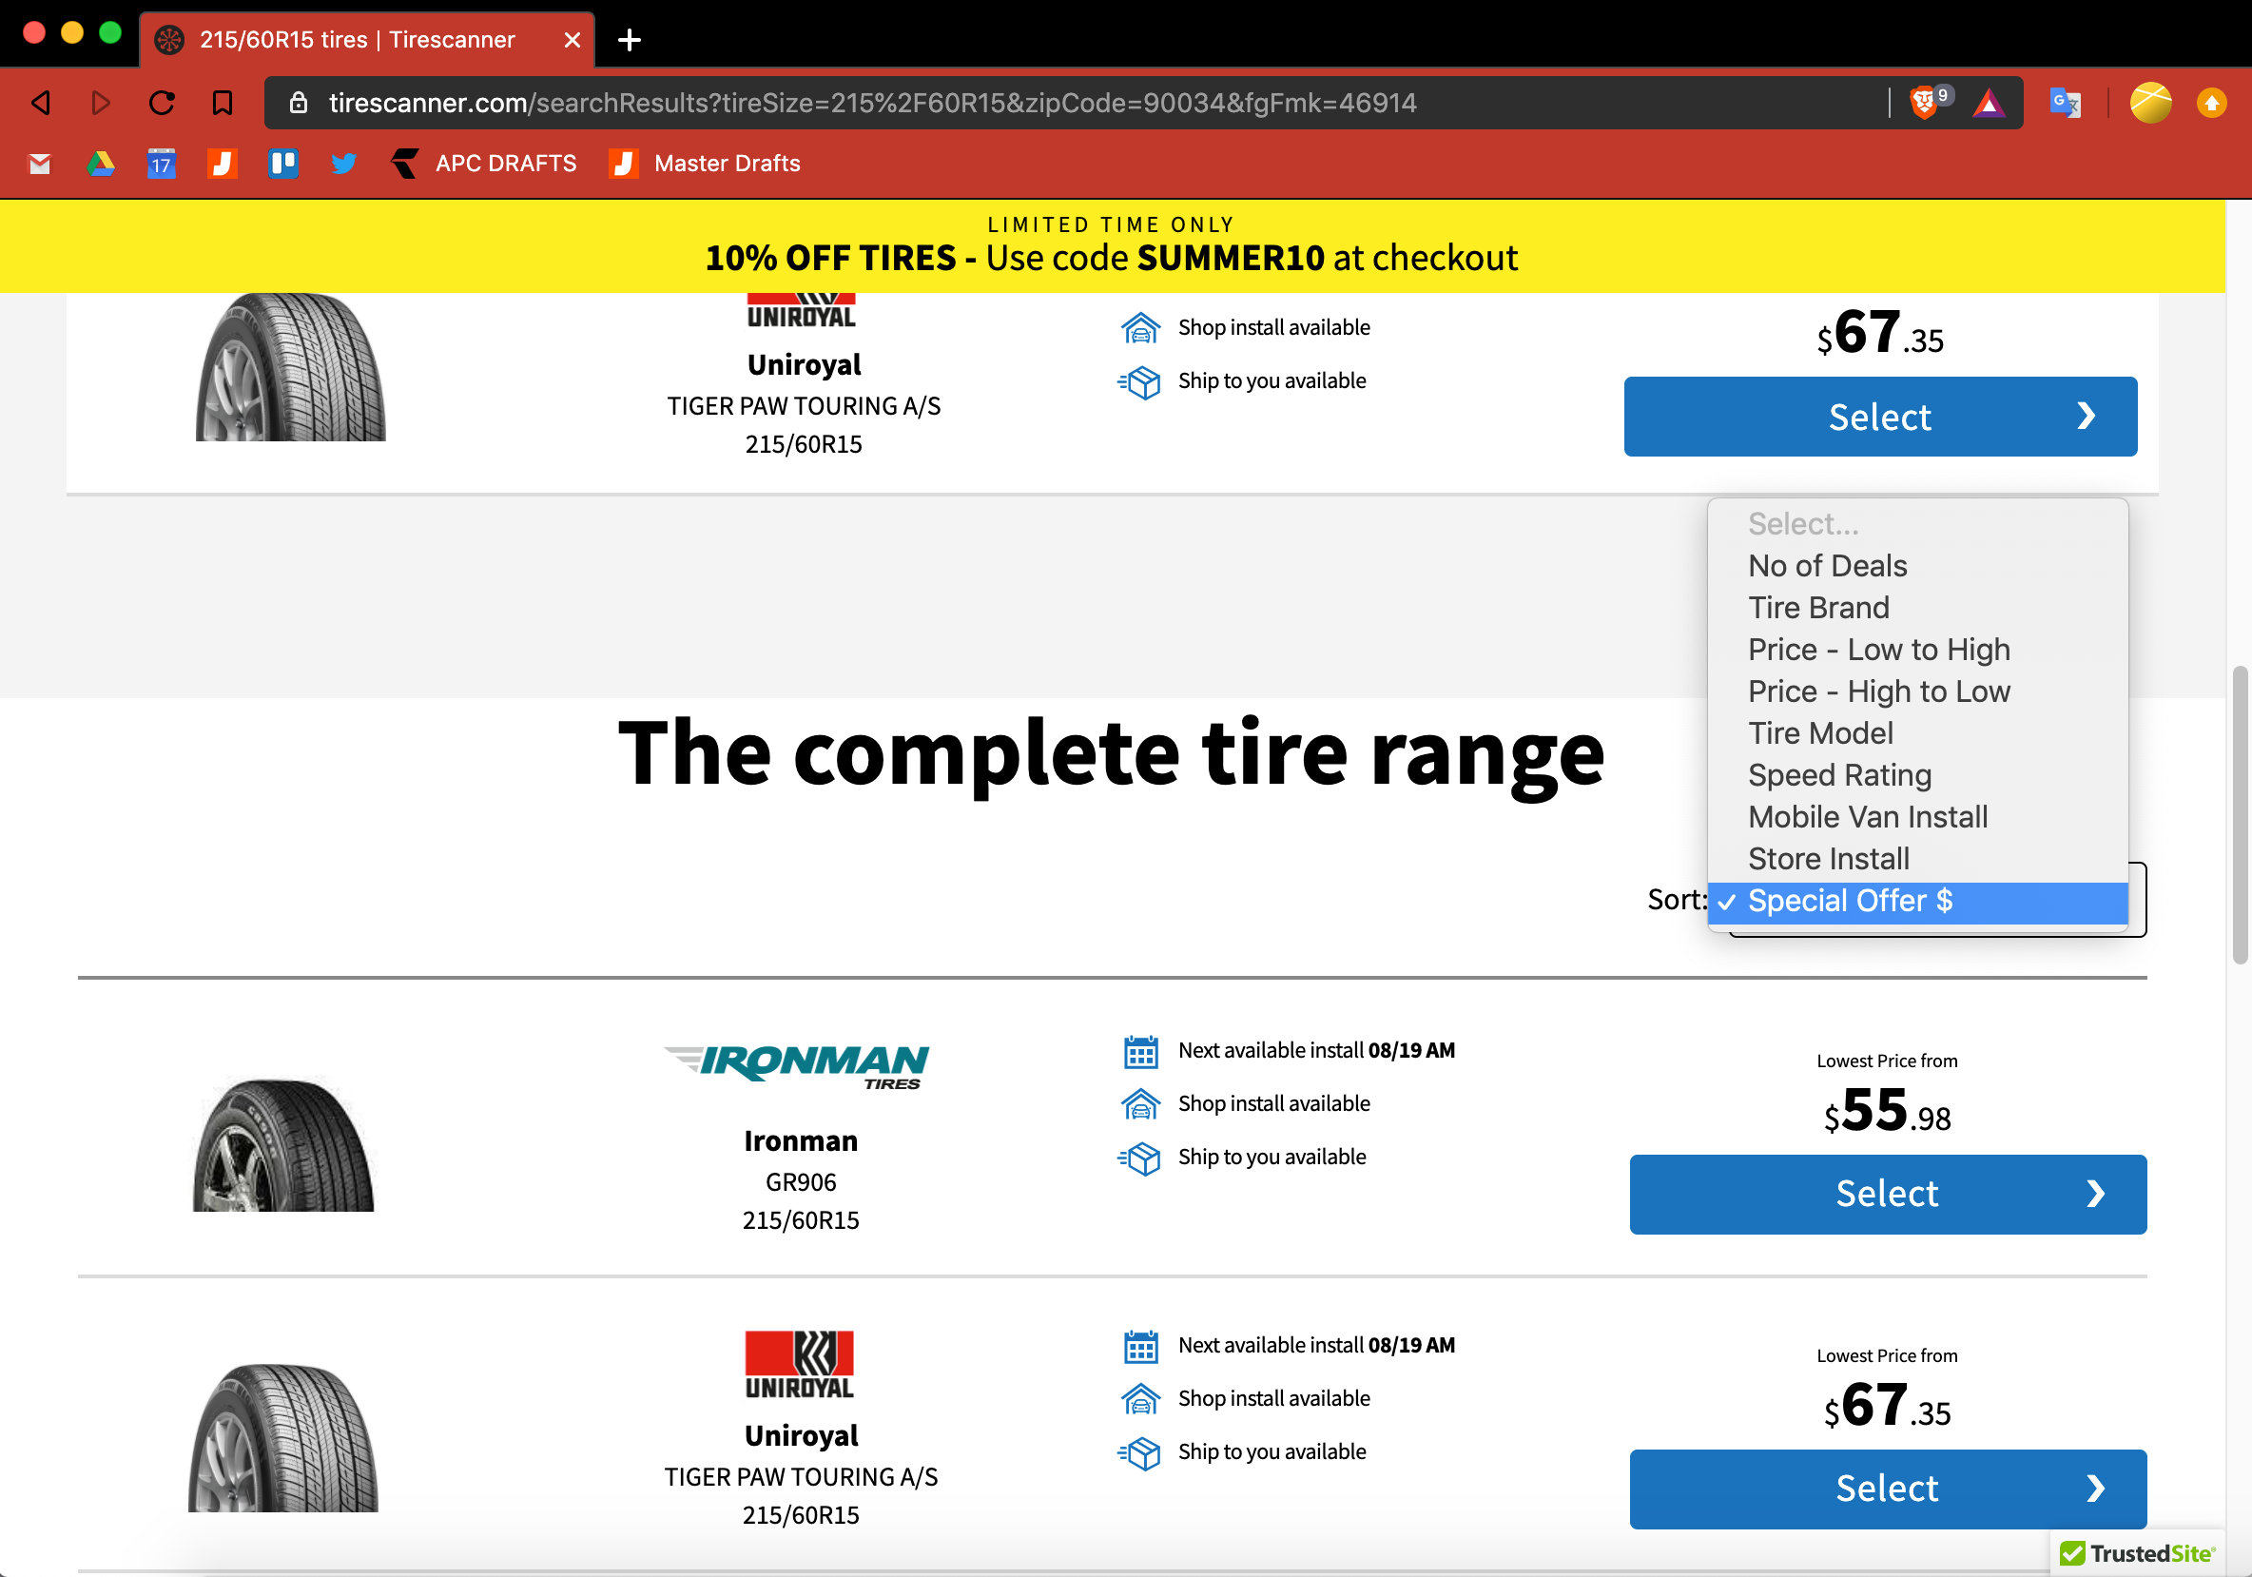The image size is (2252, 1577).
Task: Choose Price - Low to High option
Action: [1878, 650]
